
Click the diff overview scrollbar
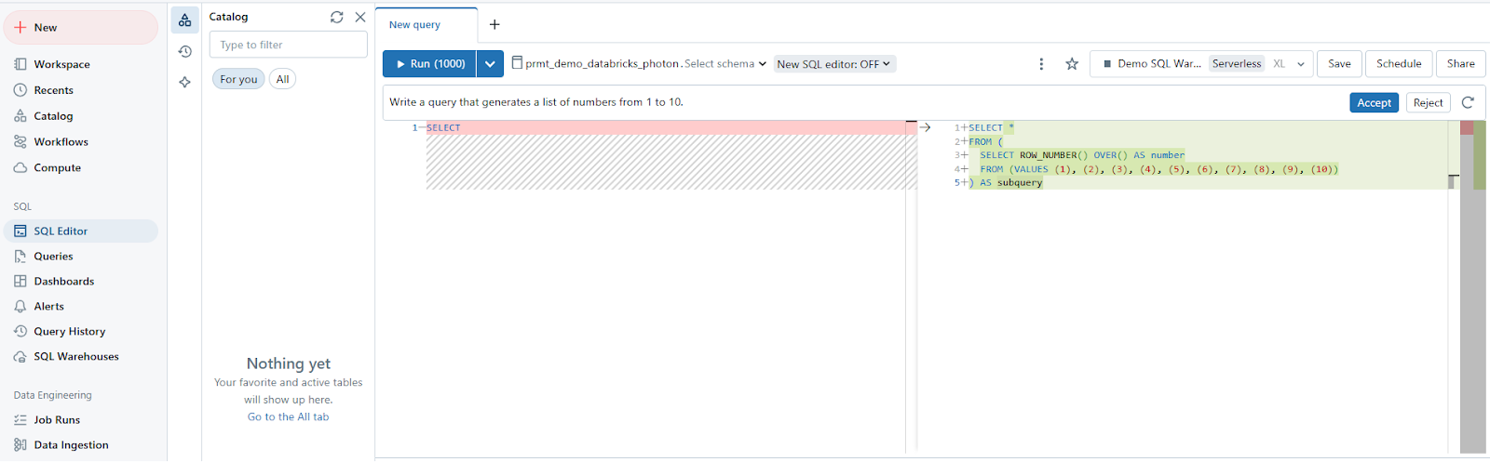point(1472,286)
